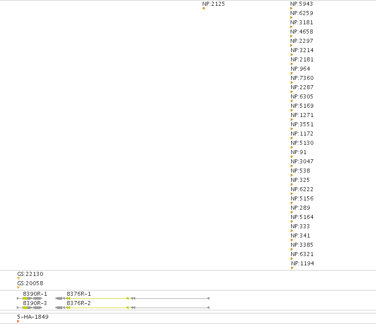Select the 8376R-2 transcript label
The height and width of the screenshot is (324, 376).
(x=79, y=303)
